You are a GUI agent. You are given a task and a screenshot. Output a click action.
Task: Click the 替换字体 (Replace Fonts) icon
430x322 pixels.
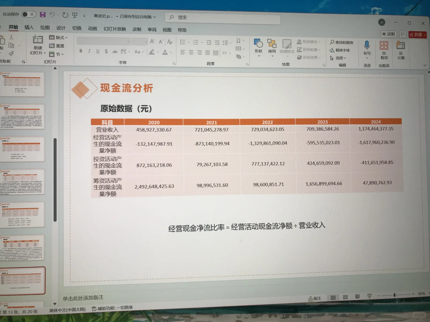point(332,50)
